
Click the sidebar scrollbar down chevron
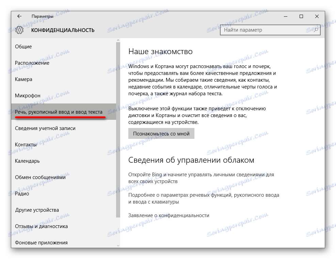(118, 245)
